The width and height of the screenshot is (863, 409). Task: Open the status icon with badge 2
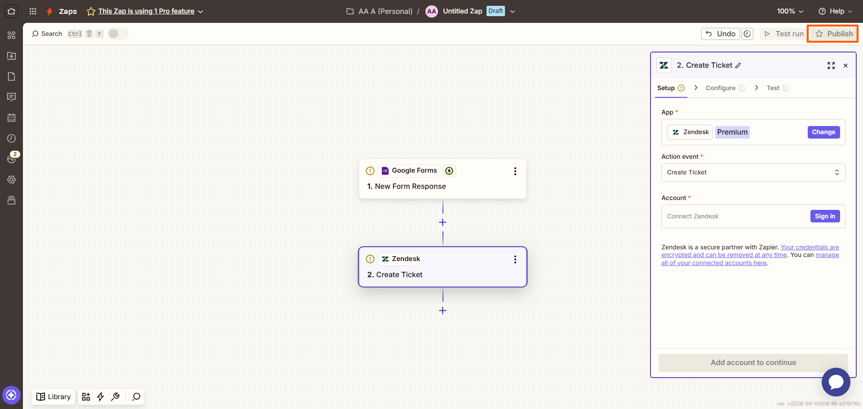coord(12,158)
